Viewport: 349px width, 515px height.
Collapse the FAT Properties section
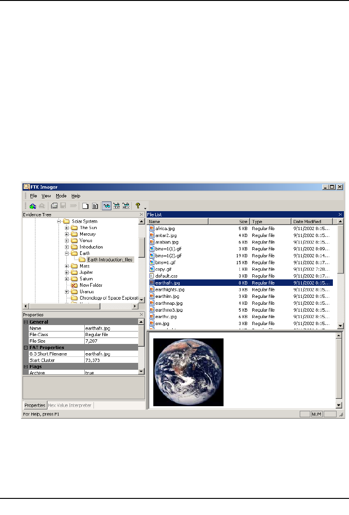[x=26, y=348]
